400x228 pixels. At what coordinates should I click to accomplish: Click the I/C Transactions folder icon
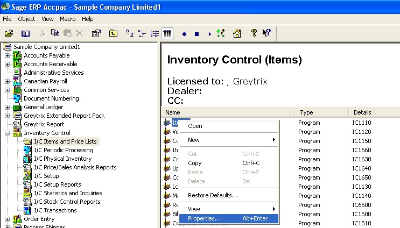(x=27, y=210)
